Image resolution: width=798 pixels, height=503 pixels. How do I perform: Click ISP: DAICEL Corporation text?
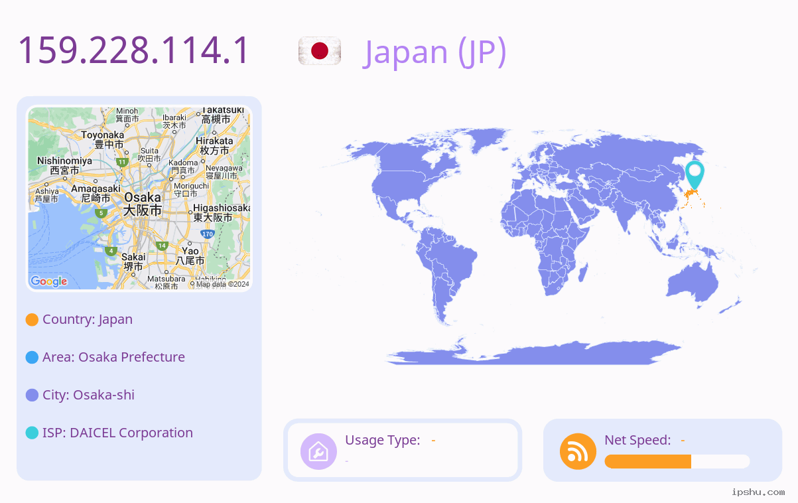click(x=117, y=433)
